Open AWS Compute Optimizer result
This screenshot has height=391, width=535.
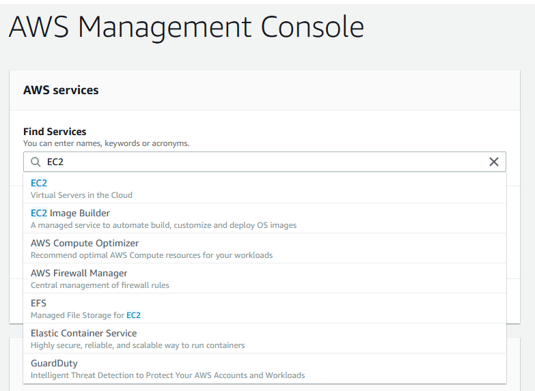264,248
